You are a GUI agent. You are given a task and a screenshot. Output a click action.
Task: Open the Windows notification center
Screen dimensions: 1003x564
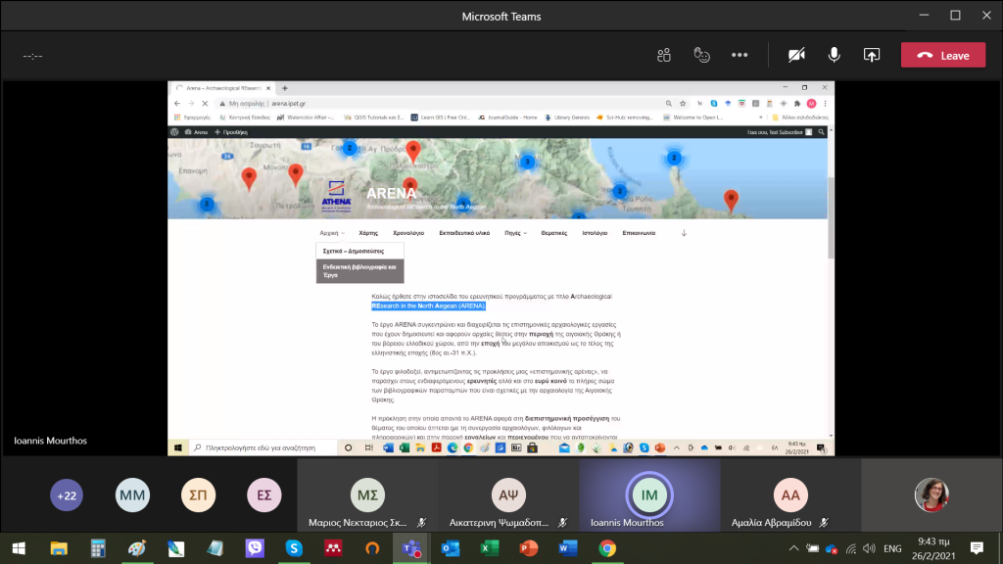976,548
